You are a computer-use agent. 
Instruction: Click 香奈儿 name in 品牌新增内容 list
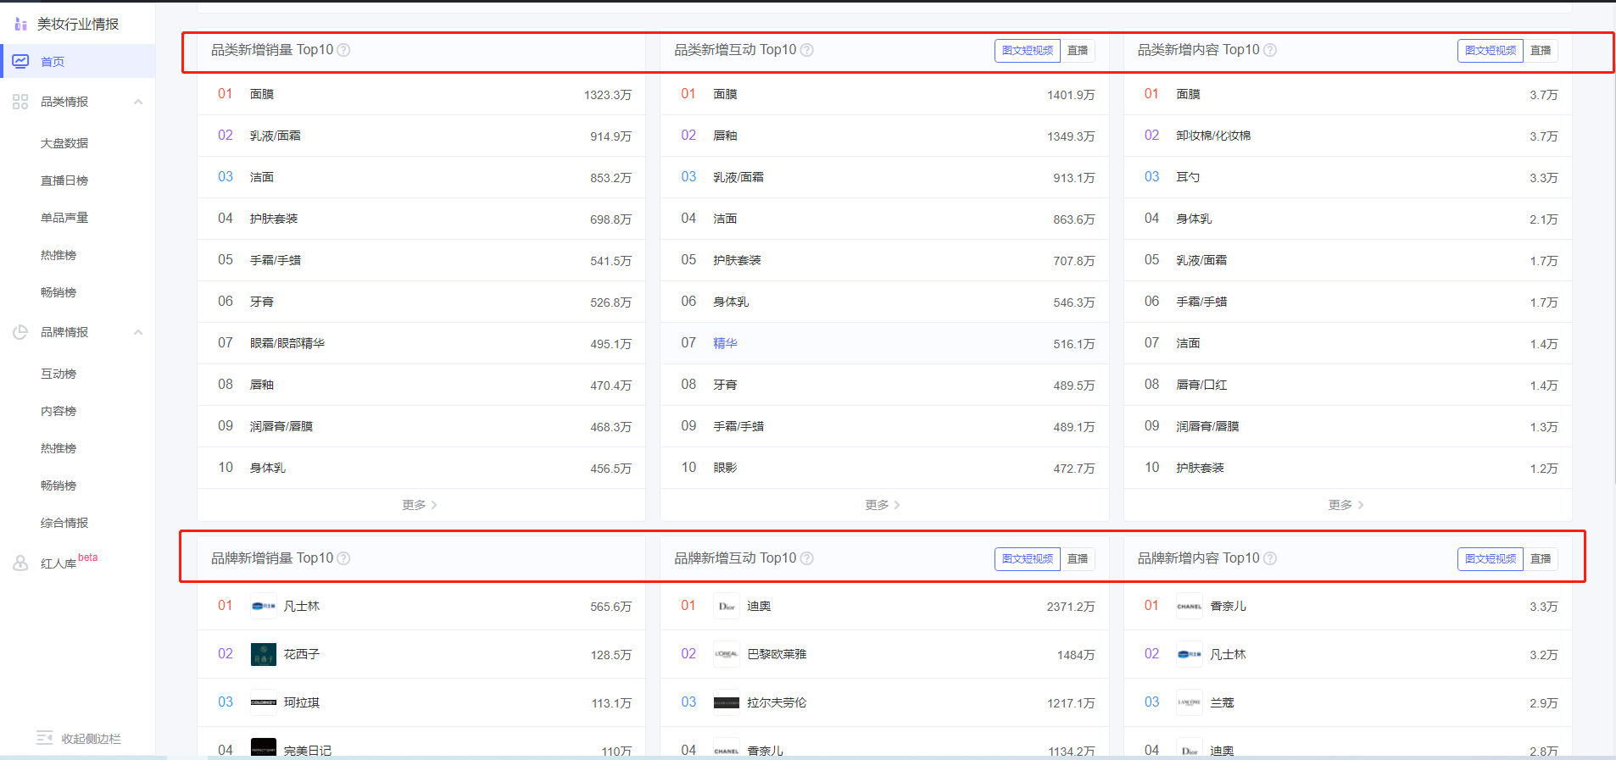pos(1228,606)
